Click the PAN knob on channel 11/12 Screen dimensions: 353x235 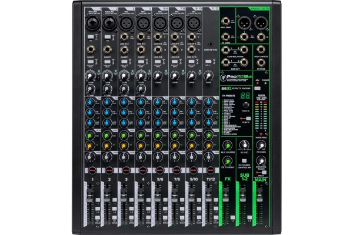[x=208, y=156]
